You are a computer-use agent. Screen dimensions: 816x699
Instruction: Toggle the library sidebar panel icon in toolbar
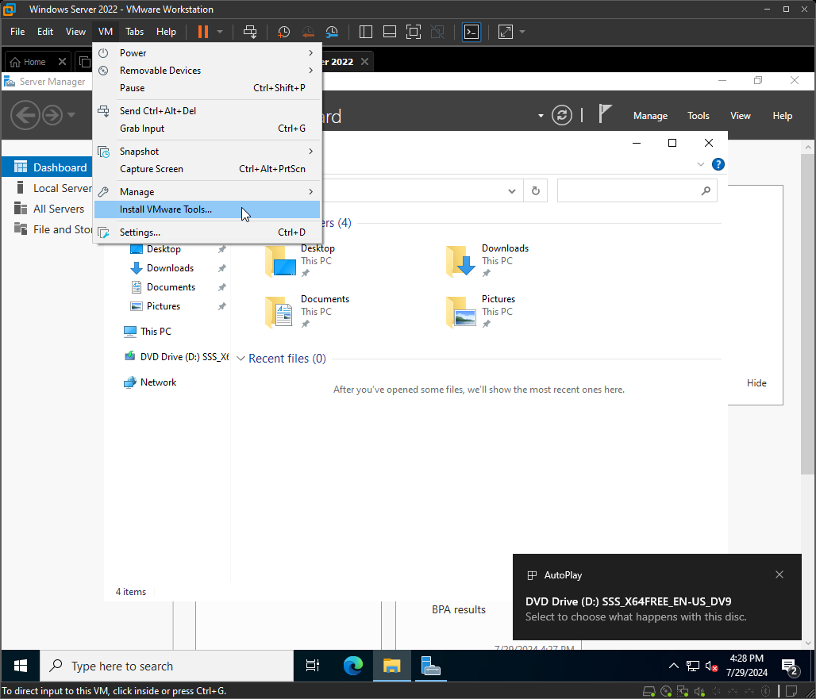pos(366,32)
